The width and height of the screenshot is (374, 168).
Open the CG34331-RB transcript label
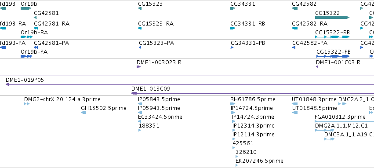[x=247, y=24]
